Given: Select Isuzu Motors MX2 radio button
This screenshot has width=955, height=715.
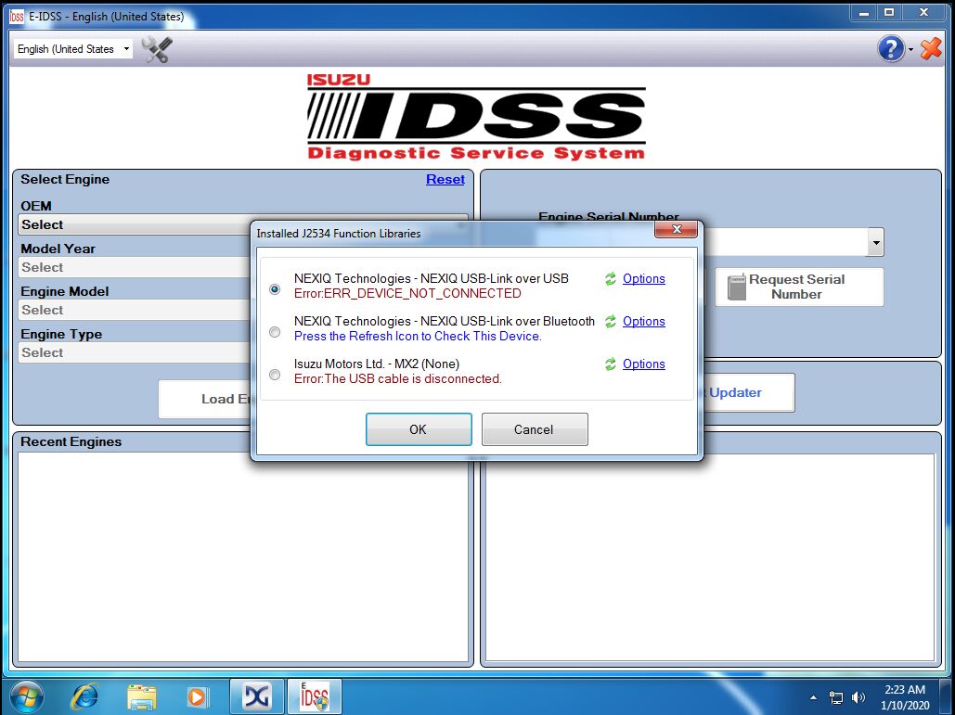Looking at the screenshot, I should [275, 375].
